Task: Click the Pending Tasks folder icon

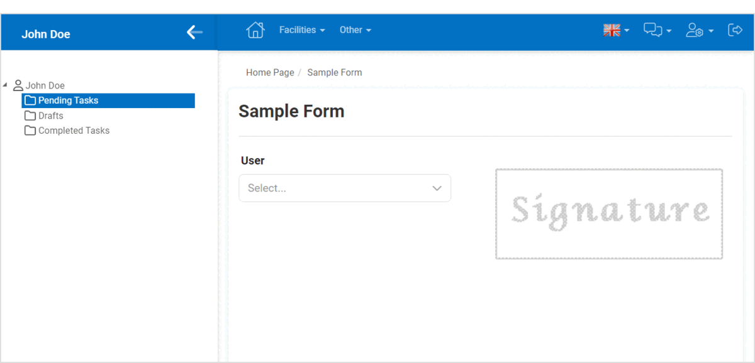Action: [x=30, y=100]
